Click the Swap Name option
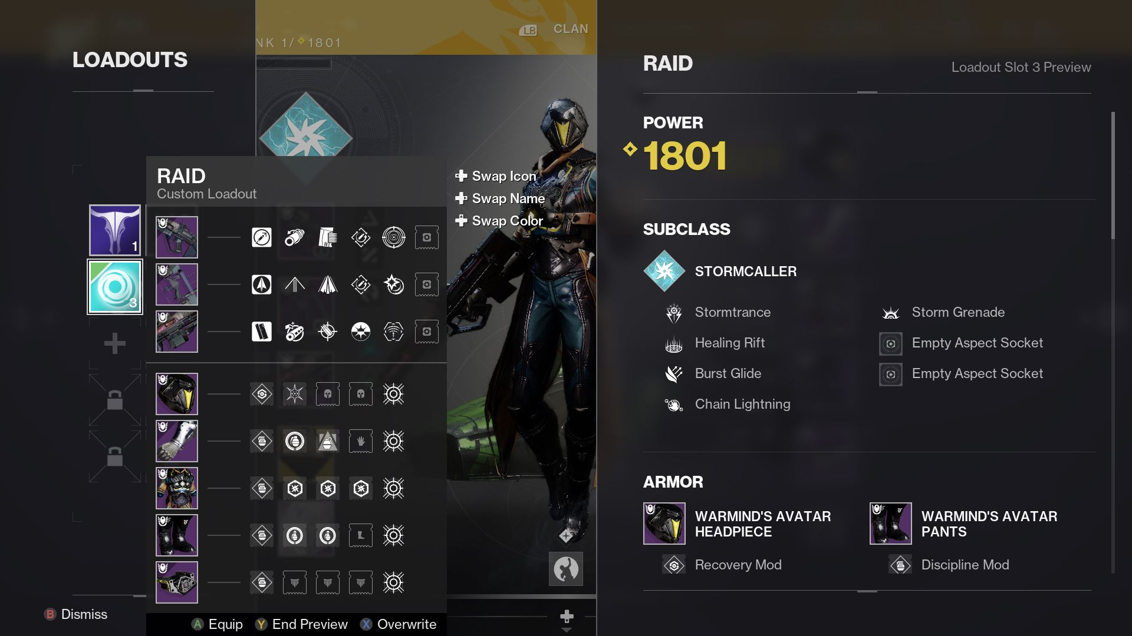1132x636 pixels. [508, 199]
